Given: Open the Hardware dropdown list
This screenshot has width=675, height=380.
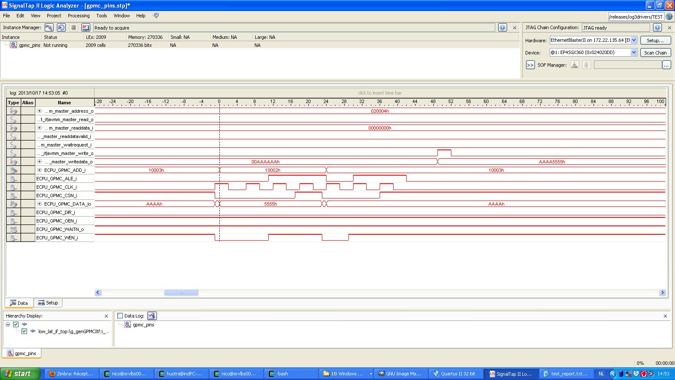Looking at the screenshot, I should pos(634,40).
